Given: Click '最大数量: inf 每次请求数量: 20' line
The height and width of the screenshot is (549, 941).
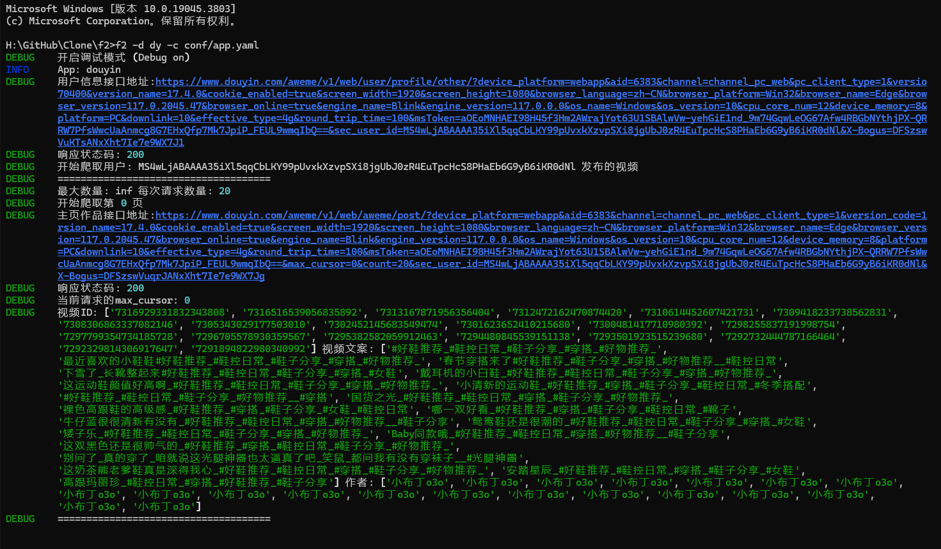Looking at the screenshot, I should click(144, 191).
